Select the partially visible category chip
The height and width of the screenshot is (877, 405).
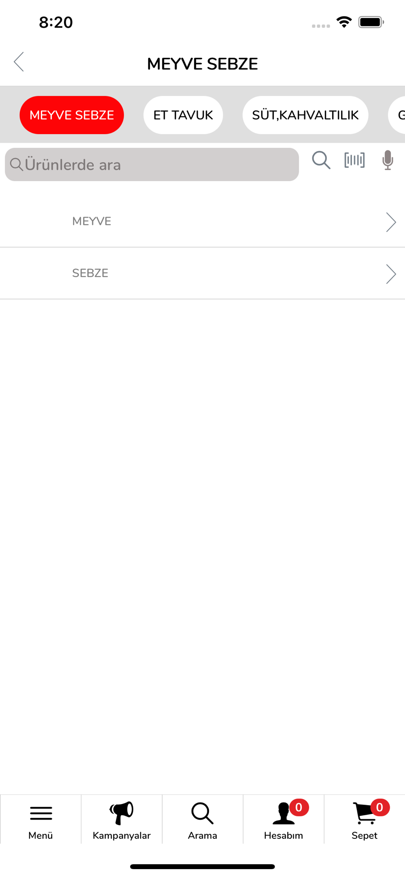(x=397, y=115)
